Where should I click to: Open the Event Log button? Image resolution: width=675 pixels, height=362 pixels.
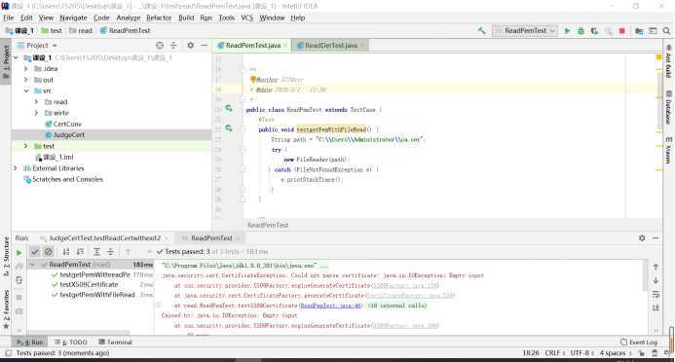tap(639, 343)
